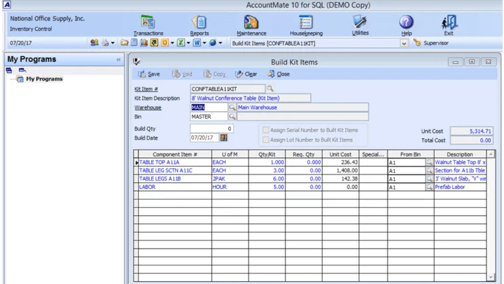Open the Help icon

407,22
